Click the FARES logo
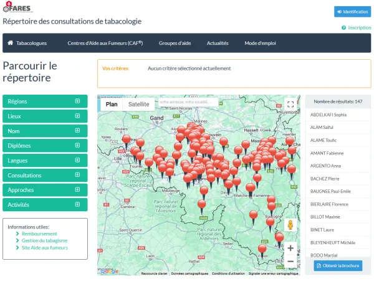The image size is (374, 284). [18, 7]
